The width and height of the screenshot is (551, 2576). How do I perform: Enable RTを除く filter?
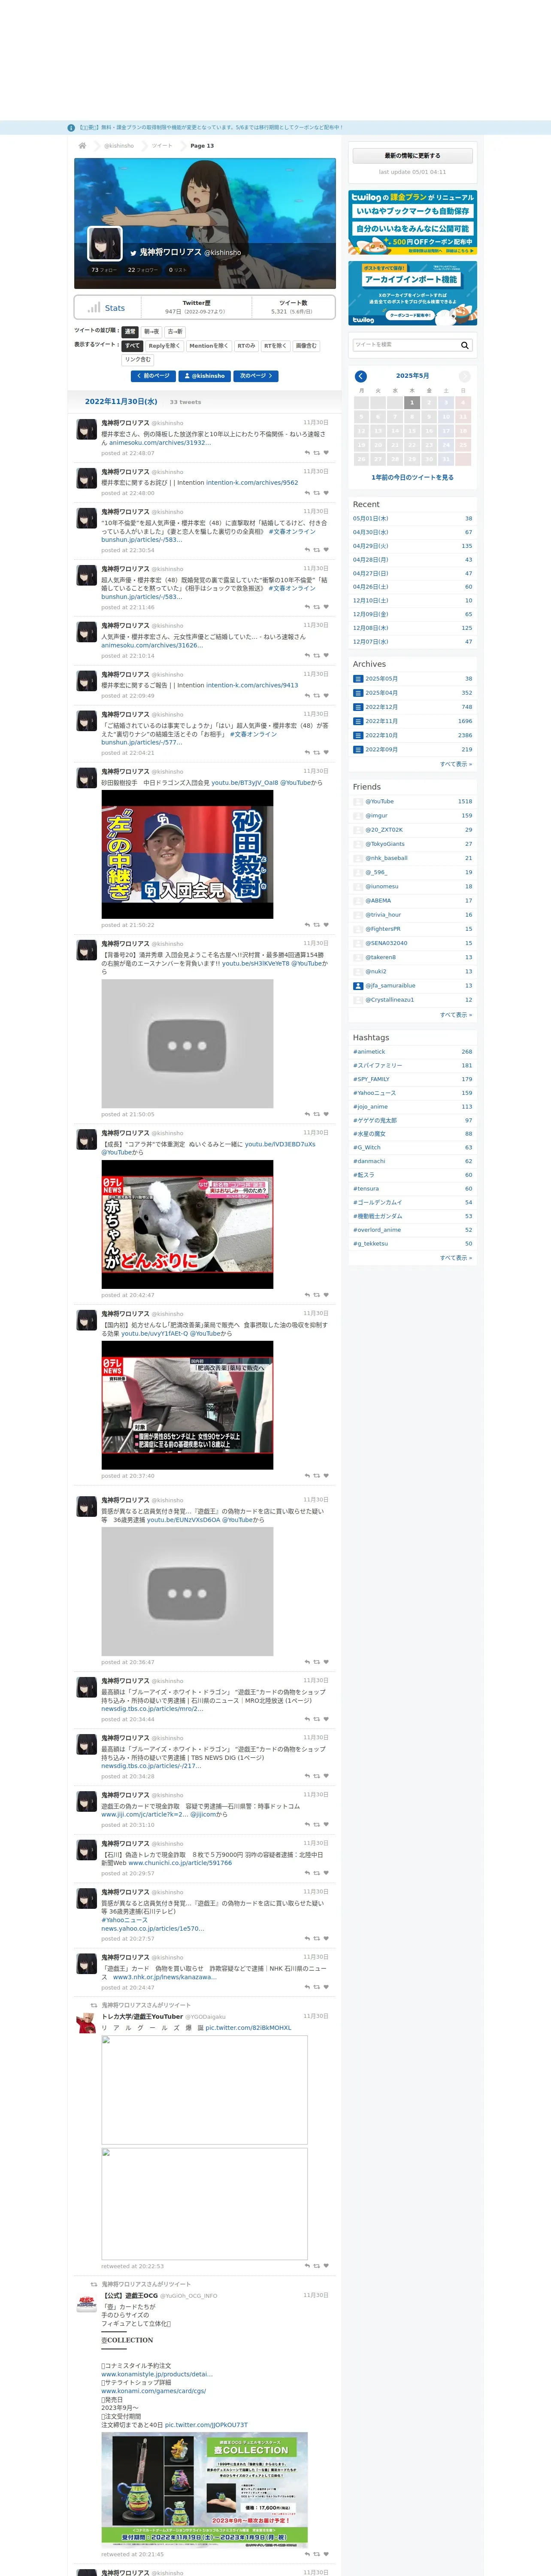coord(275,346)
